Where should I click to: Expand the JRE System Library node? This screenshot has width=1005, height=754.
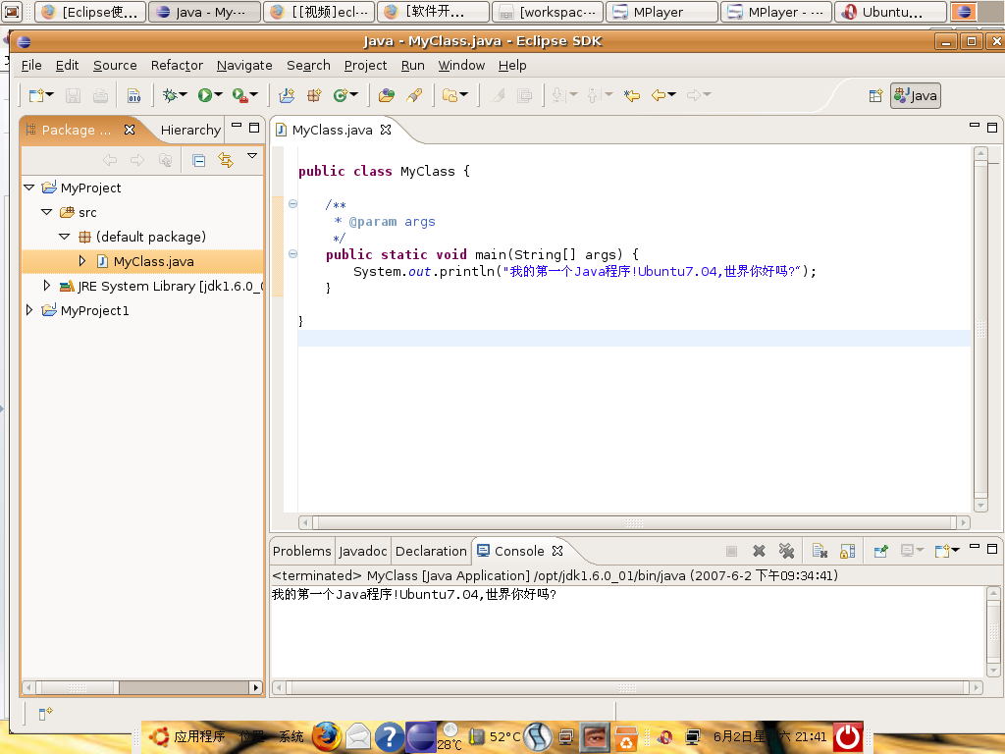46,286
